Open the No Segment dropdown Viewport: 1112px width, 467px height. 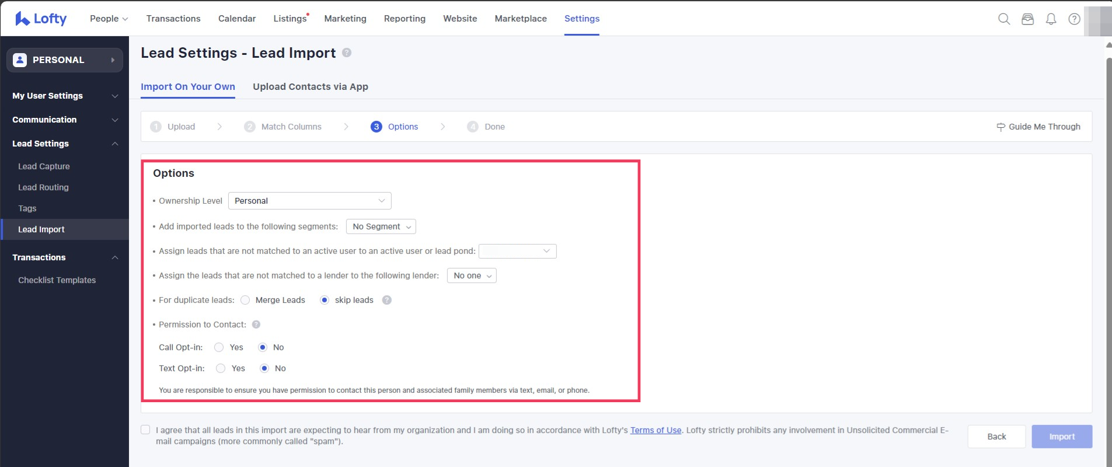pos(381,226)
